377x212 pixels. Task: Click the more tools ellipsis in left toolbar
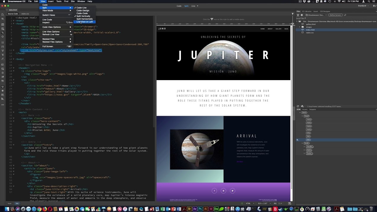point(3,105)
